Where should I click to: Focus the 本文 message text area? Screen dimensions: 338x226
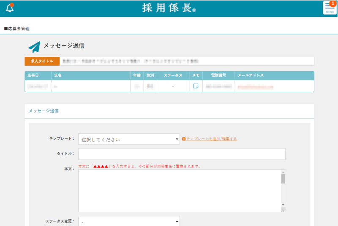tap(180, 191)
